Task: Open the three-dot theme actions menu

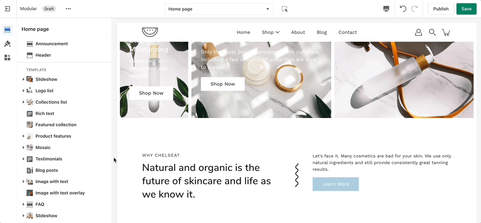Action: 68,9
